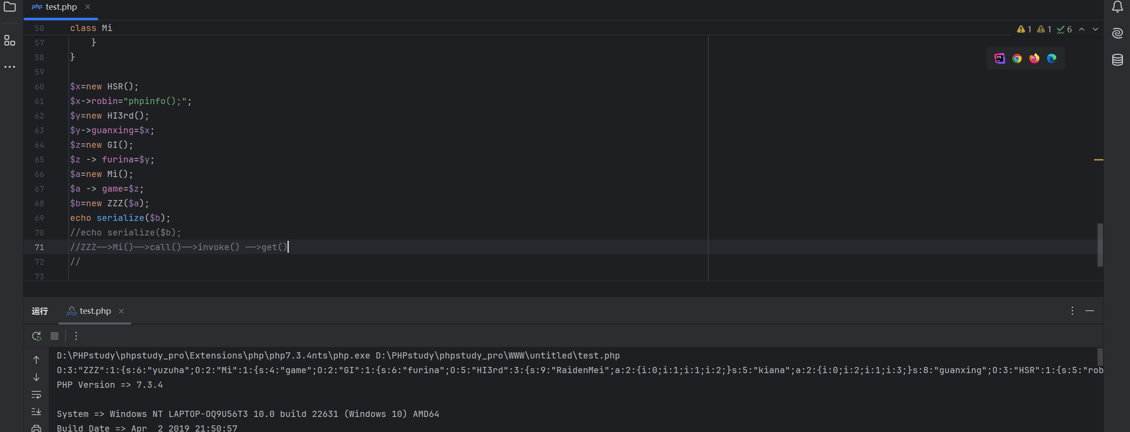
Task: Preview file in Firefox browser
Action: coord(1034,59)
